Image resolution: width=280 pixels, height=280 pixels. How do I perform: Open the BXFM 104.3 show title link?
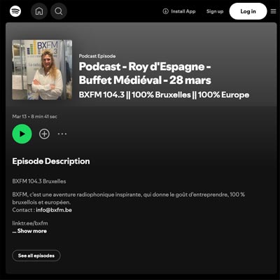pyautogui.click(x=164, y=94)
